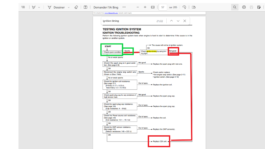Click the search magnifier icon

coord(234,7)
